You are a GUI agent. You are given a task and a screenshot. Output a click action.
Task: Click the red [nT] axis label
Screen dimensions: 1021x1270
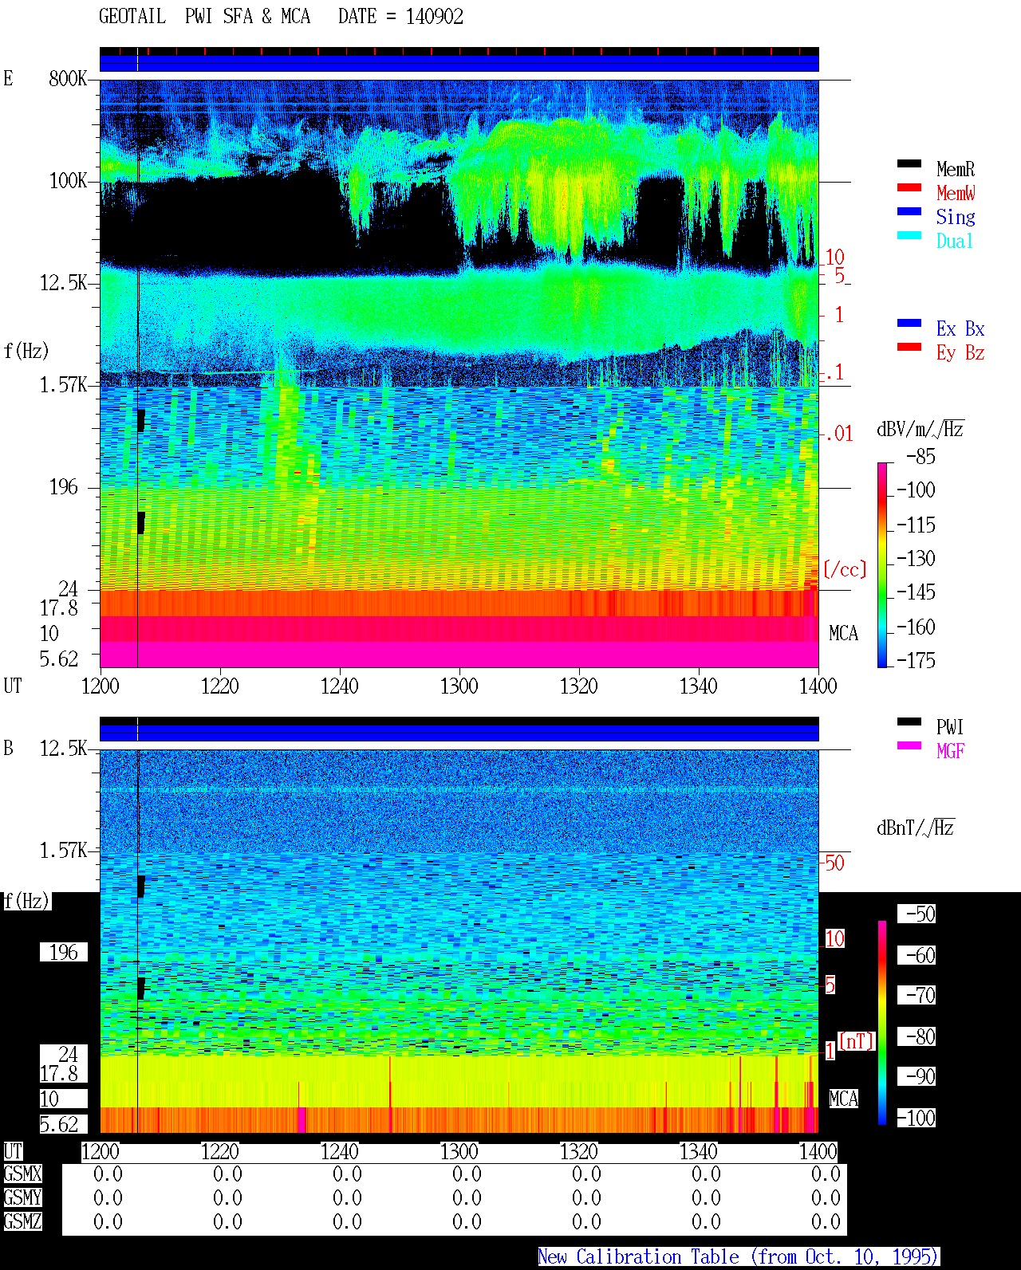pos(857,1041)
